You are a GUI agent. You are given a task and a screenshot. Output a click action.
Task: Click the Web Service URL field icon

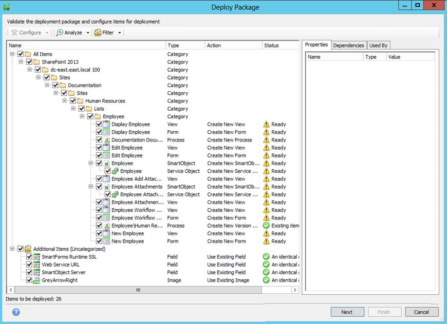pos(37,265)
